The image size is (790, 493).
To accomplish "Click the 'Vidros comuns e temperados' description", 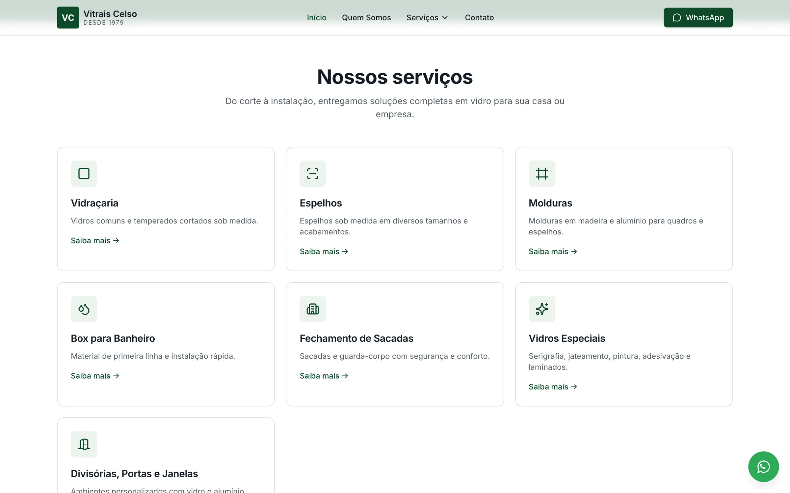I will pyautogui.click(x=164, y=221).
